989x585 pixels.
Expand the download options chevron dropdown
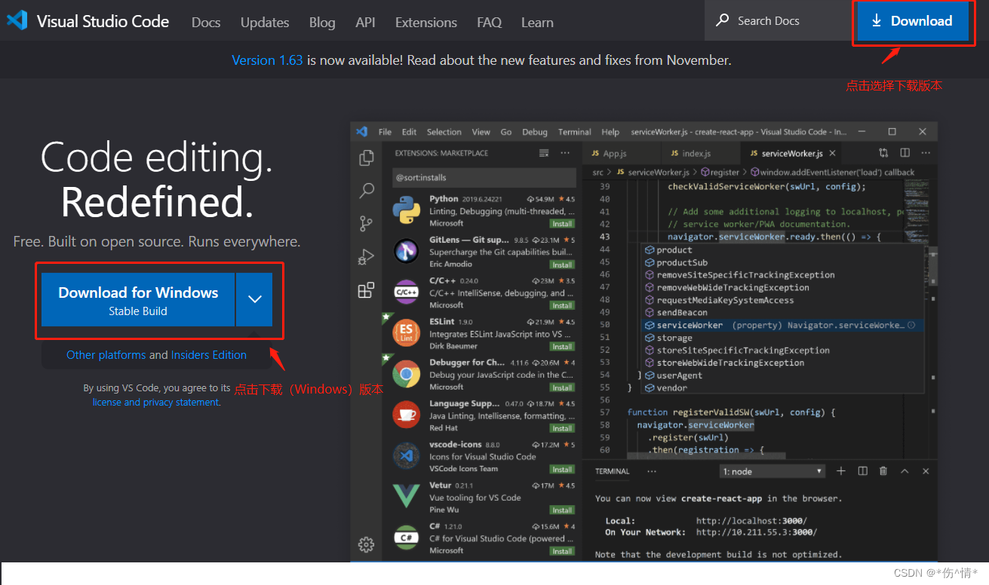(255, 299)
